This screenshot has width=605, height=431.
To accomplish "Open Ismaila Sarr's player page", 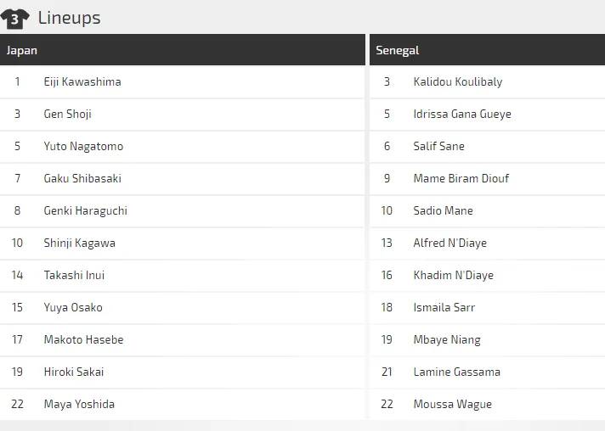I will (x=444, y=308).
